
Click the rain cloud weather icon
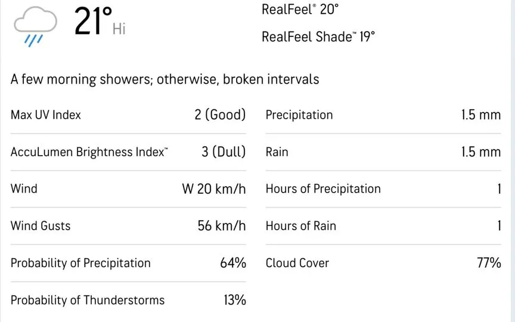(35, 27)
